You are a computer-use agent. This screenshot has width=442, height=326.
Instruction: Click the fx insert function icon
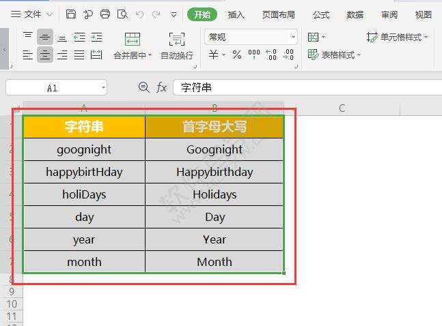pos(161,87)
